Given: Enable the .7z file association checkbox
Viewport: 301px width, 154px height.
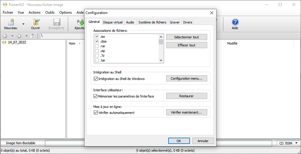Looking at the screenshot, I should 97,56.
